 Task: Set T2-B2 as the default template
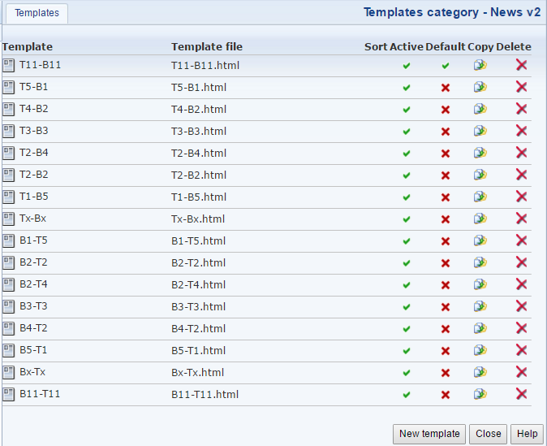(x=445, y=175)
